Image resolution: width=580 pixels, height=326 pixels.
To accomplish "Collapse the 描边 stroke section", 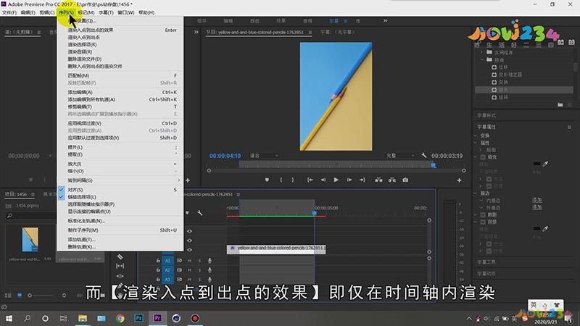I will [476, 193].
